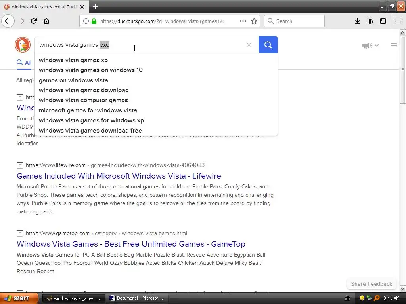406x304 pixels.
Task: Click the page scrollbar down arrow
Action: coord(403,289)
